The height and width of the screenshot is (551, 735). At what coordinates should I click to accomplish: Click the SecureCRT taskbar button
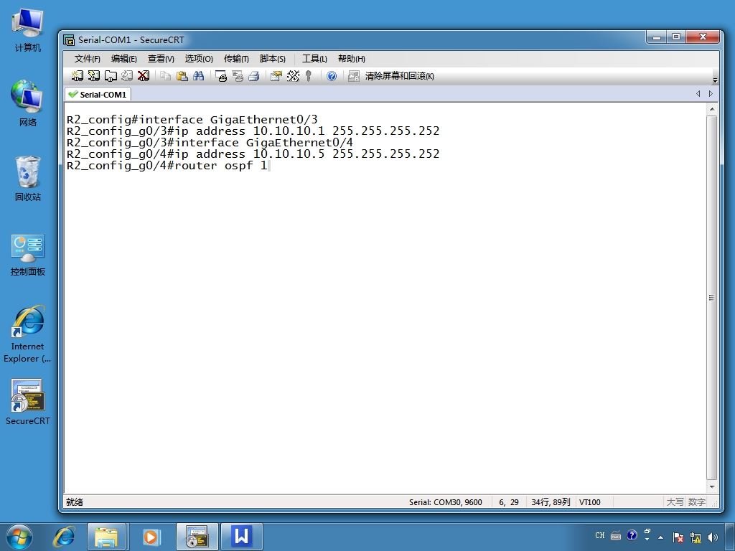point(197,537)
